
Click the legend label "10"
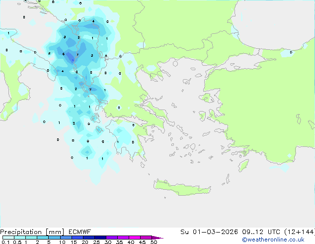point(62,242)
